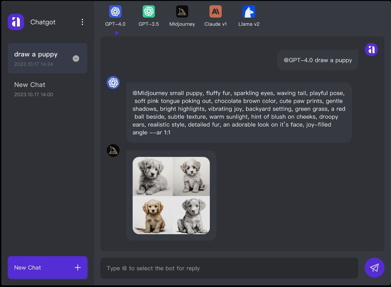Image resolution: width=391 pixels, height=287 pixels.
Task: Select the GPT-3.5 bot icon
Action: 149,11
